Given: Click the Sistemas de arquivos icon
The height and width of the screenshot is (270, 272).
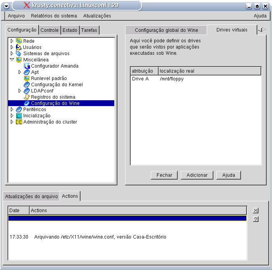Looking at the screenshot, I should point(19,53).
